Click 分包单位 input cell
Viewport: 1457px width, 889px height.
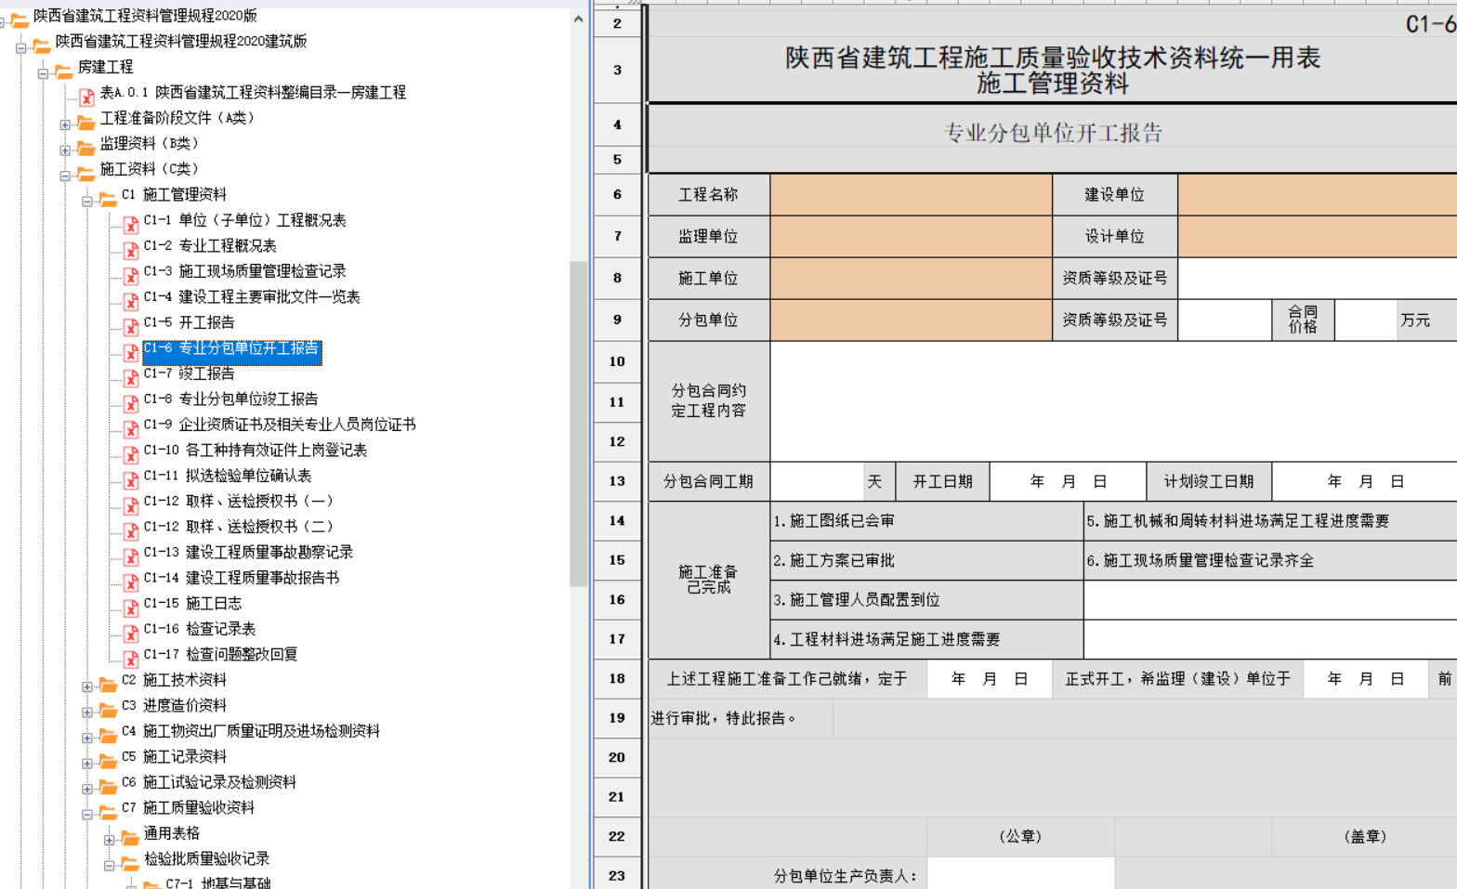click(x=911, y=320)
